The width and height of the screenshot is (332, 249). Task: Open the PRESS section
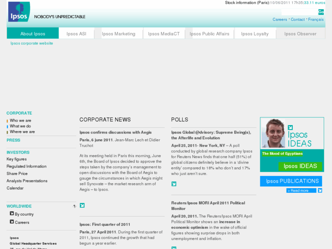click(13, 140)
